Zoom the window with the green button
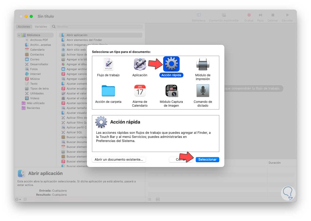Screen dimensions: 311x221 point(31,16)
